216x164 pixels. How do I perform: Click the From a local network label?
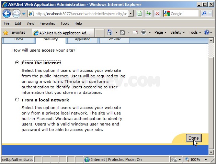click(x=45, y=100)
